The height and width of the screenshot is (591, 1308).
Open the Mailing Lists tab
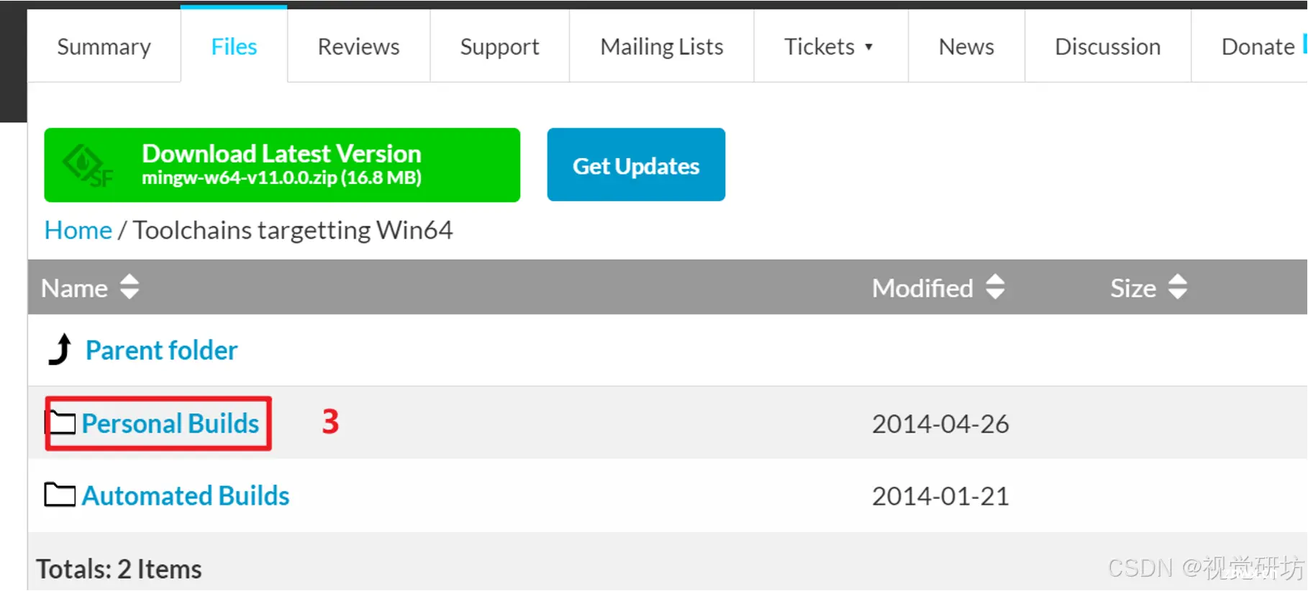pyautogui.click(x=661, y=47)
